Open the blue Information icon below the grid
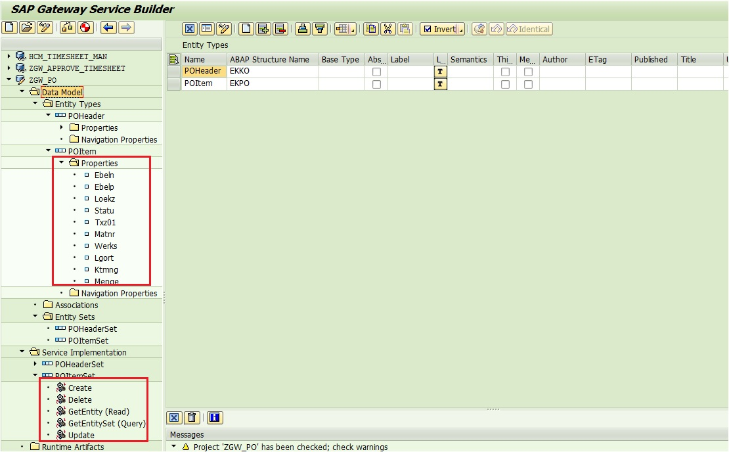729x452 pixels. coord(215,417)
